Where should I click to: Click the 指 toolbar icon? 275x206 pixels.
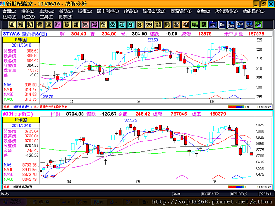click(x=176, y=25)
